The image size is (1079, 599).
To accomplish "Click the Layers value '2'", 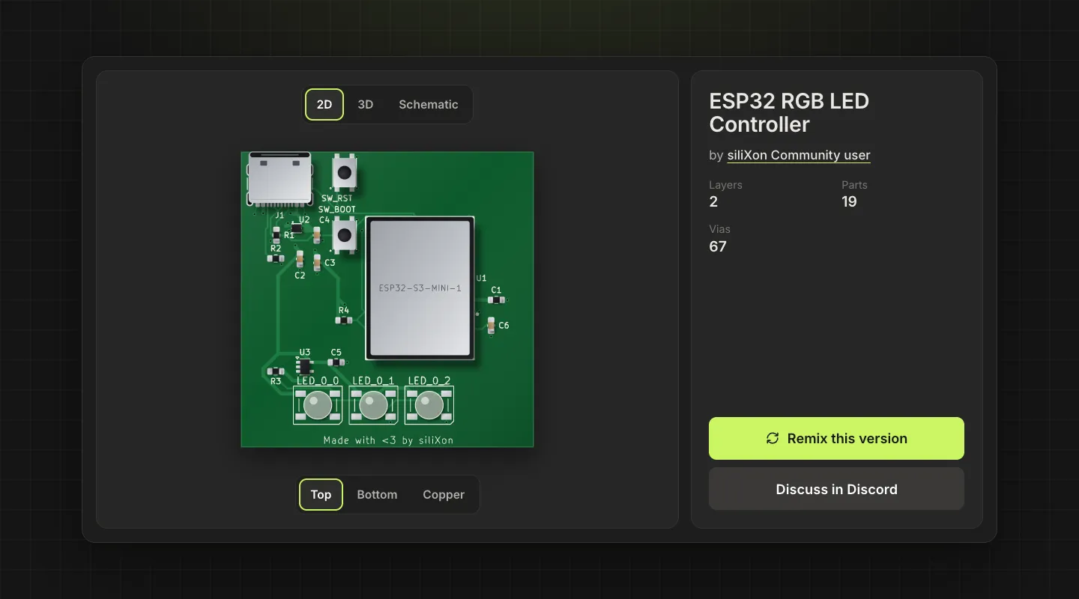I will (713, 201).
